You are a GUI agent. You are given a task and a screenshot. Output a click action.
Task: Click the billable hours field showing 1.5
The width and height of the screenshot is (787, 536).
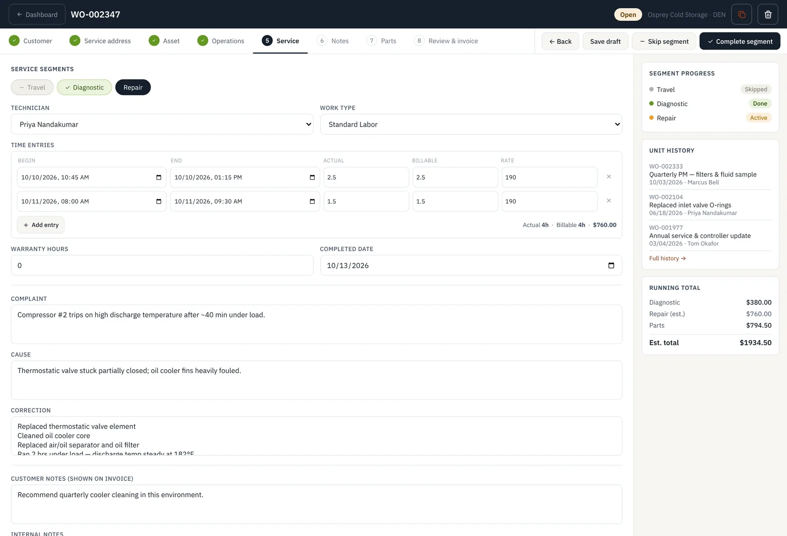click(455, 201)
